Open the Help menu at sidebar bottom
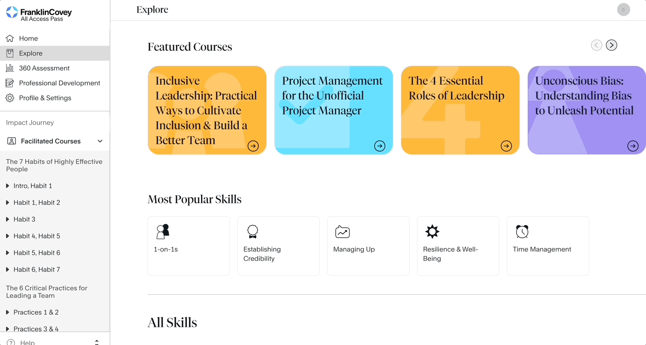Image resolution: width=646 pixels, height=345 pixels. pyautogui.click(x=27, y=342)
